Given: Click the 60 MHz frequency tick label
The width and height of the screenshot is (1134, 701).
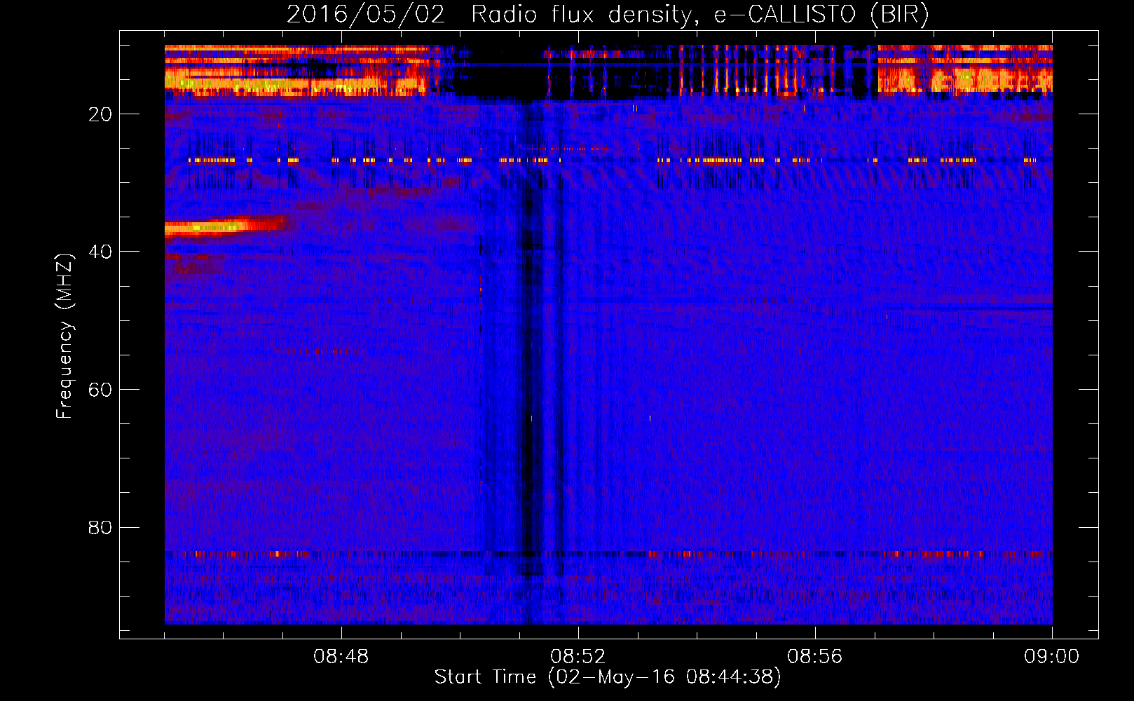Looking at the screenshot, I should click(x=100, y=390).
